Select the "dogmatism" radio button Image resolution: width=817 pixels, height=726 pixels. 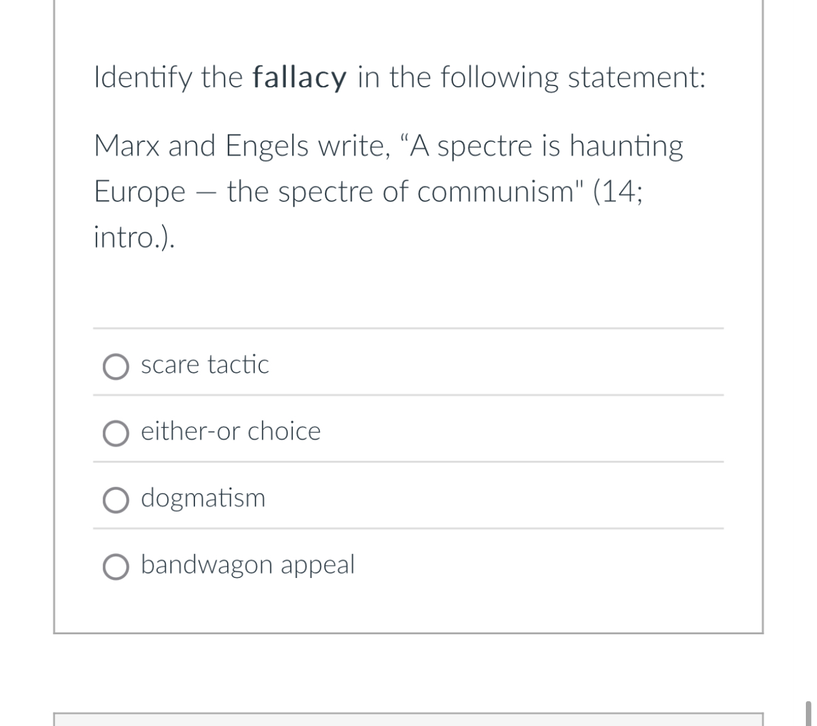click(x=115, y=500)
